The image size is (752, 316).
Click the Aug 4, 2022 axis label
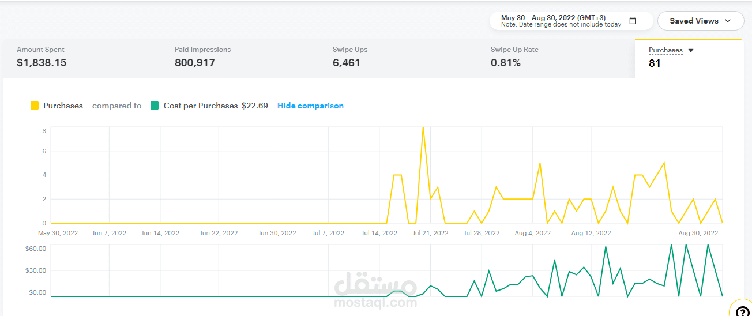point(532,233)
